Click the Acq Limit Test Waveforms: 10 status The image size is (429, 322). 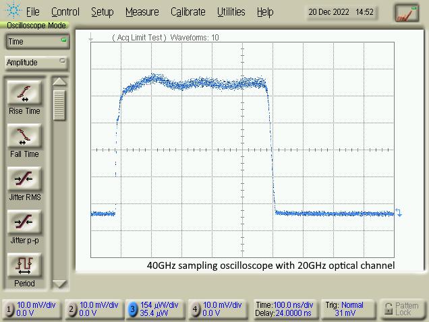point(165,38)
